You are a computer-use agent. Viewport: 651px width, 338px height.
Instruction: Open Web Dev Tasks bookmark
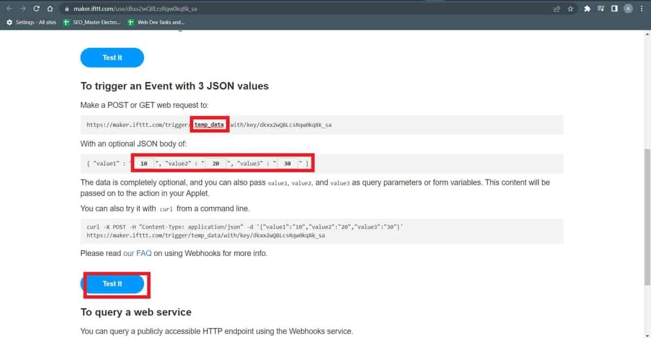click(156, 22)
